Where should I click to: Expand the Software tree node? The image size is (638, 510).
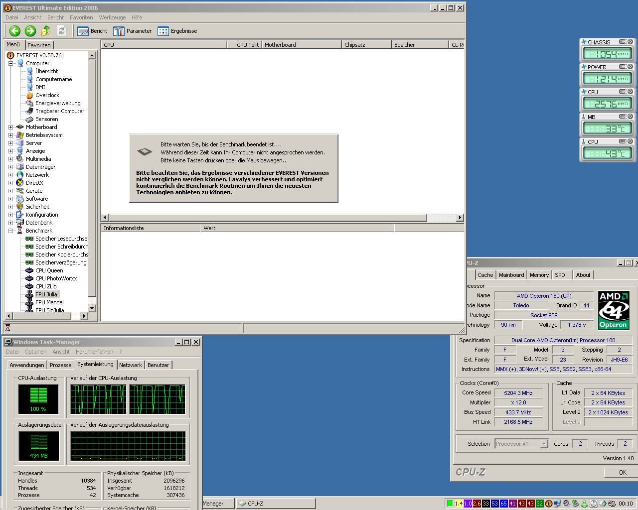[x=10, y=199]
